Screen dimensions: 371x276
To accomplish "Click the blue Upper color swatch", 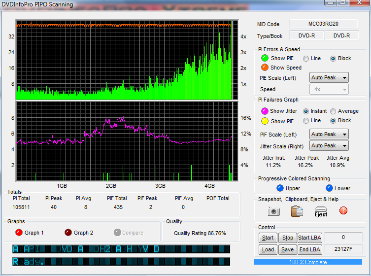I will point(280,188).
